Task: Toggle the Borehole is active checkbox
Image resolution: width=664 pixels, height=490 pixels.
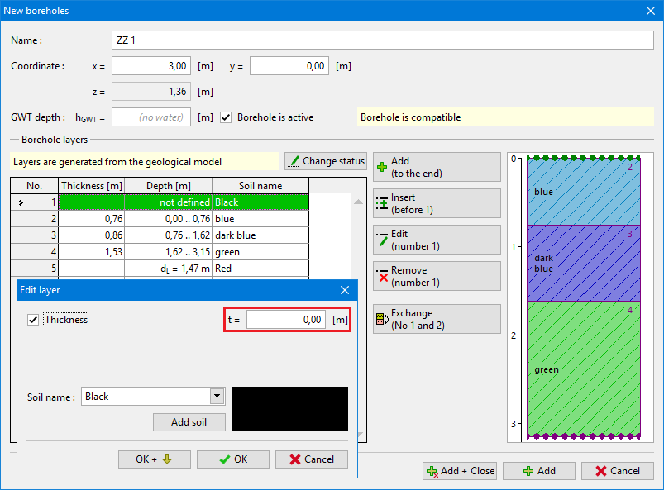Action: coord(226,117)
